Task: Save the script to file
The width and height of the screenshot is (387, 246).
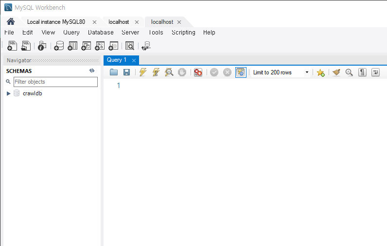Action: pos(126,72)
